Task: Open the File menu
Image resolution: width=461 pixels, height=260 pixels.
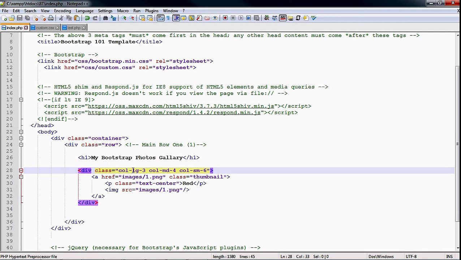Action: pyautogui.click(x=5, y=11)
